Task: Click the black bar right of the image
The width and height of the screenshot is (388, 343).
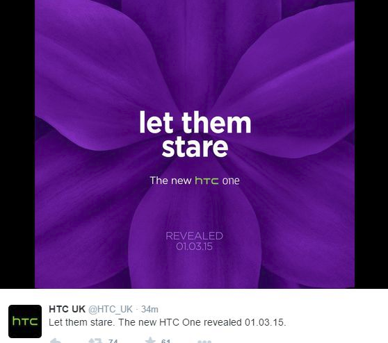Action: (x=371, y=144)
